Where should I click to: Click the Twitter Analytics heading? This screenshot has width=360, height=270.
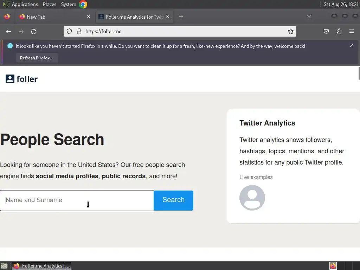(x=267, y=123)
